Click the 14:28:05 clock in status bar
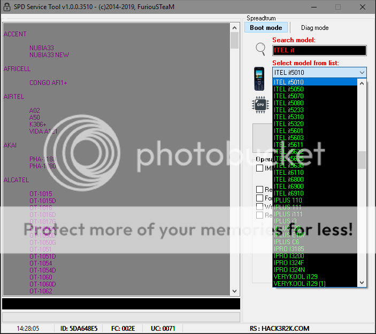 tap(28, 328)
